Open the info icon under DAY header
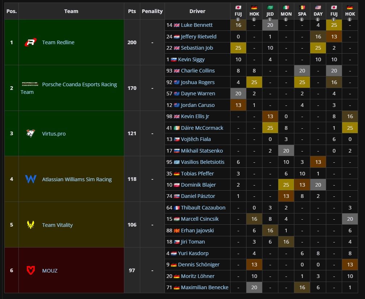 tap(318, 20)
